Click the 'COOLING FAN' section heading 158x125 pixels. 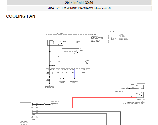point(21,16)
